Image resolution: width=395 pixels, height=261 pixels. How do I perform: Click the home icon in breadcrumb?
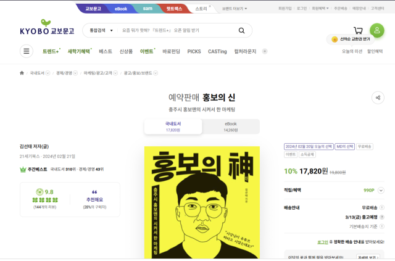(22, 73)
